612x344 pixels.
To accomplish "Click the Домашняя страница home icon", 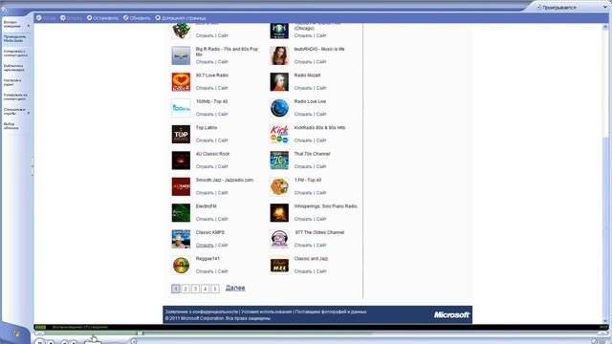I will (x=158, y=18).
